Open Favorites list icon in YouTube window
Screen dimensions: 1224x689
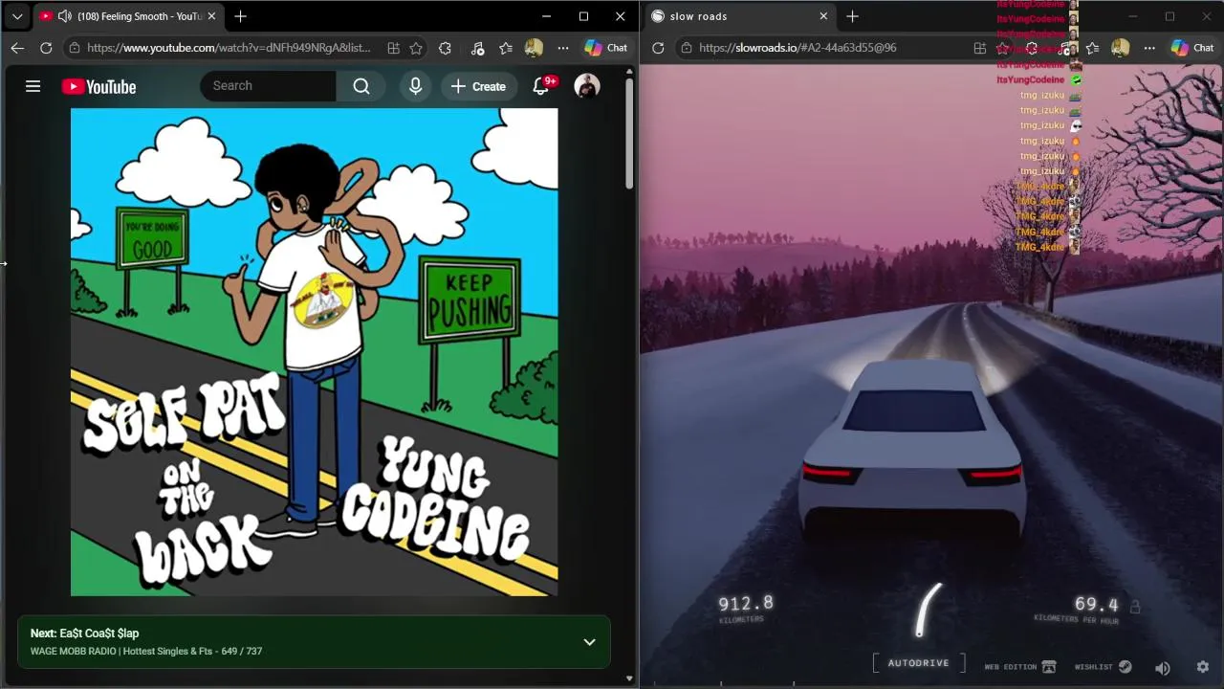(505, 48)
